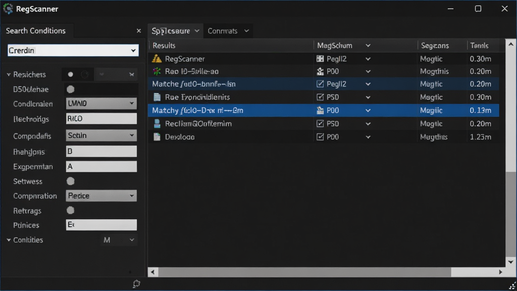517x291 pixels.
Task: Click the resize grip icon at window corner
Action: click(x=512, y=286)
